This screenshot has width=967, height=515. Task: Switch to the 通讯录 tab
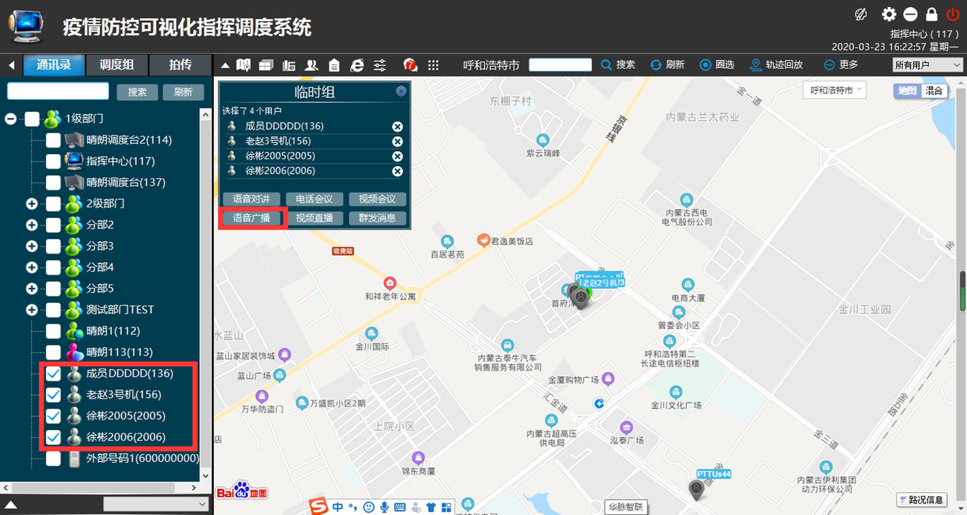54,65
